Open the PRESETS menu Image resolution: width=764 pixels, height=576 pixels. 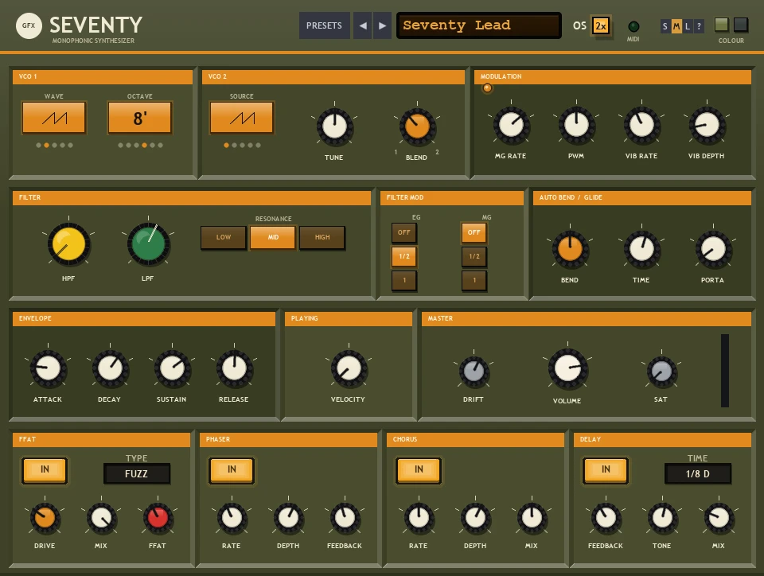coord(324,25)
